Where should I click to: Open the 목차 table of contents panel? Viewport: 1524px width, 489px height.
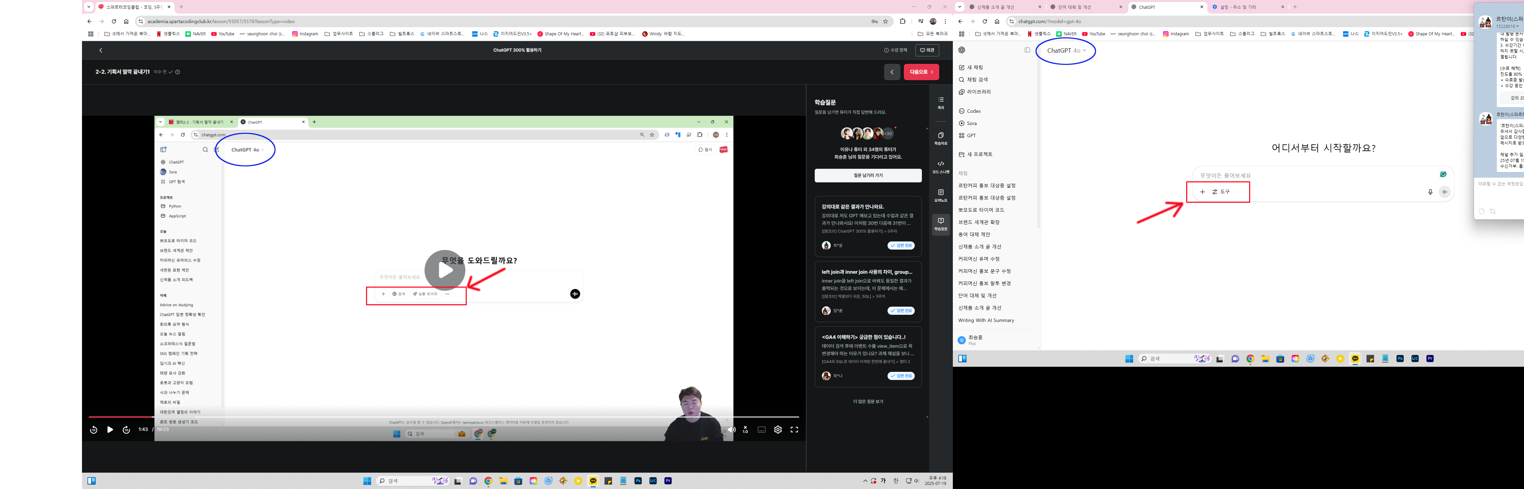point(941,103)
